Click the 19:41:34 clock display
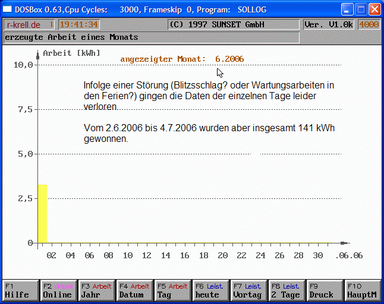This screenshot has height=304, width=384. click(78, 24)
